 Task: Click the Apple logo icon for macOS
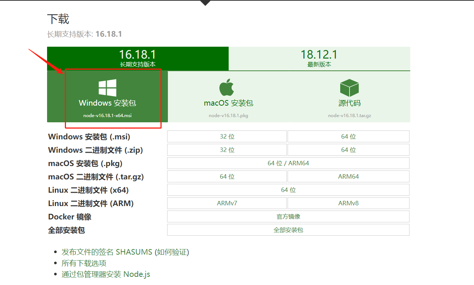[x=227, y=87]
